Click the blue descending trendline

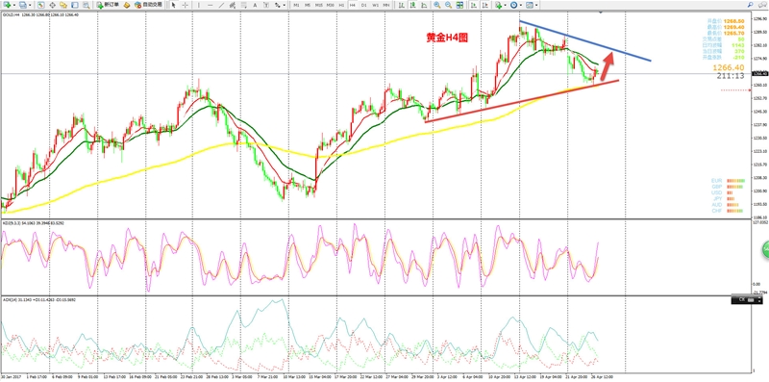click(585, 40)
